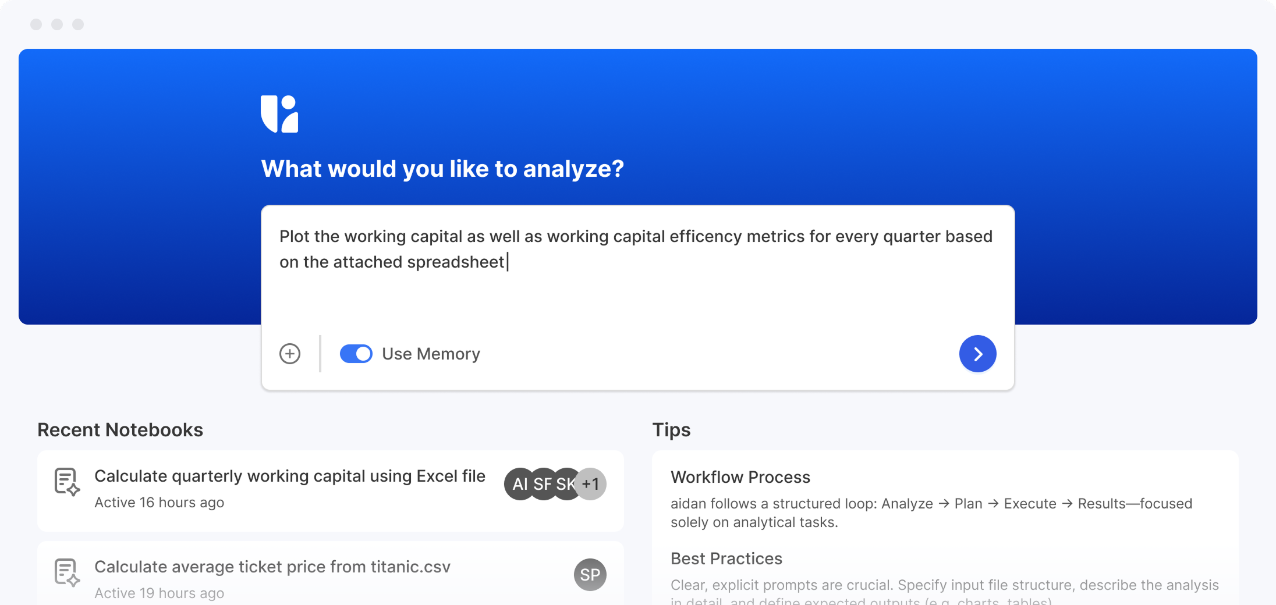This screenshot has width=1276, height=605.
Task: Open Calculate average ticket price notebook
Action: pyautogui.click(x=272, y=567)
